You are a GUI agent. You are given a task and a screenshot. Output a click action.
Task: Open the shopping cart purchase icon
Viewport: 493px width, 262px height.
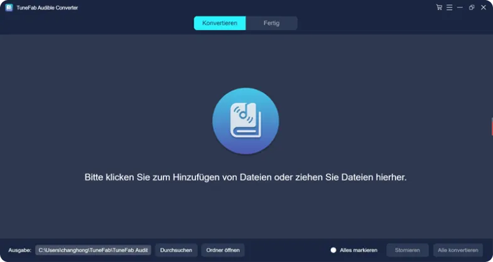click(x=439, y=8)
